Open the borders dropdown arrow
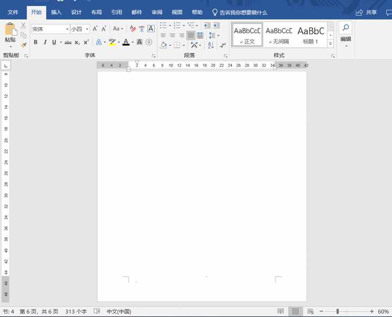 click(x=184, y=45)
